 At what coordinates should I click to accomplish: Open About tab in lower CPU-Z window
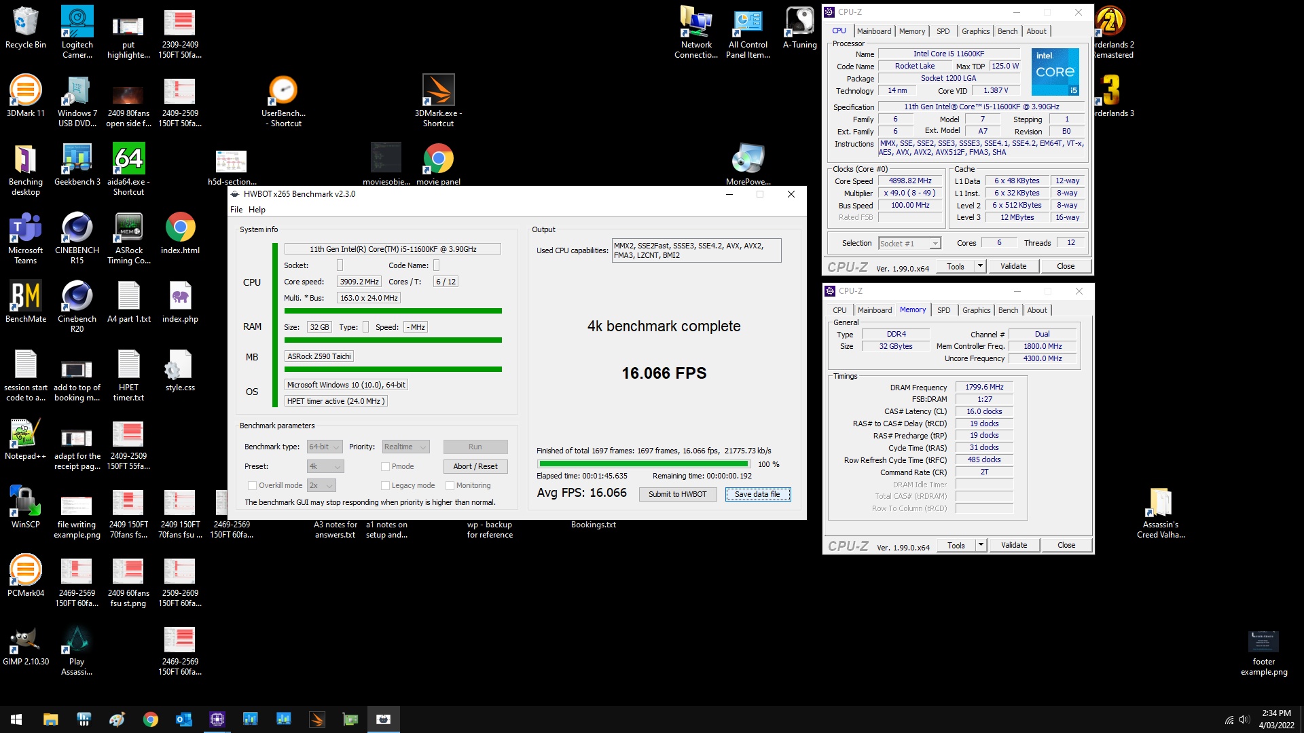coord(1037,310)
